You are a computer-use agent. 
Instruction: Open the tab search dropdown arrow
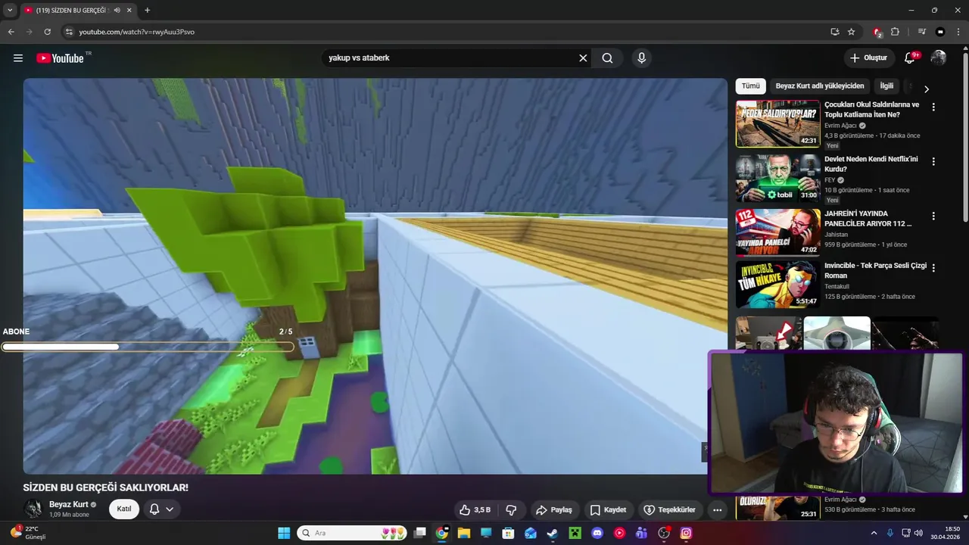point(10,11)
